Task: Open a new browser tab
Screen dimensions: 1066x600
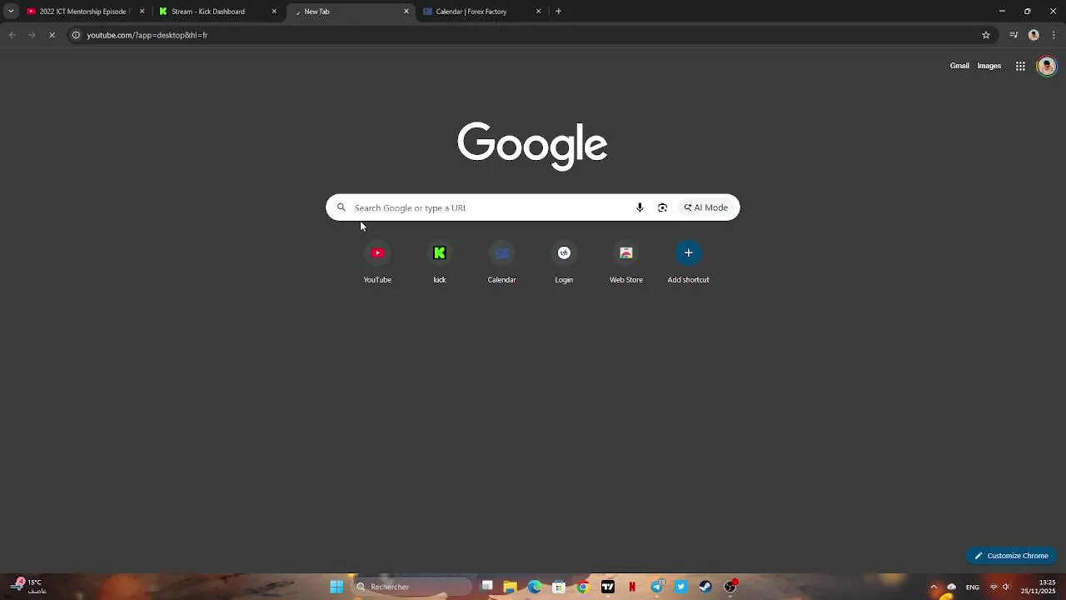Action: (x=558, y=12)
